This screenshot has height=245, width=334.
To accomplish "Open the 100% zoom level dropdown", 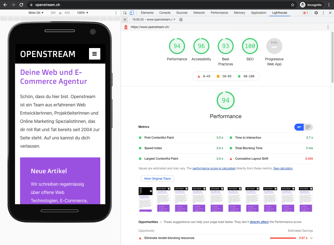I will pyautogui.click(x=82, y=13).
